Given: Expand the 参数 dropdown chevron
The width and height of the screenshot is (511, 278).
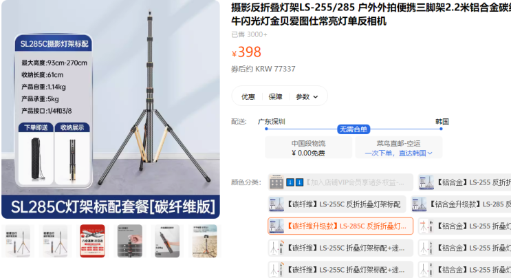Looking at the screenshot, I should (316, 97).
